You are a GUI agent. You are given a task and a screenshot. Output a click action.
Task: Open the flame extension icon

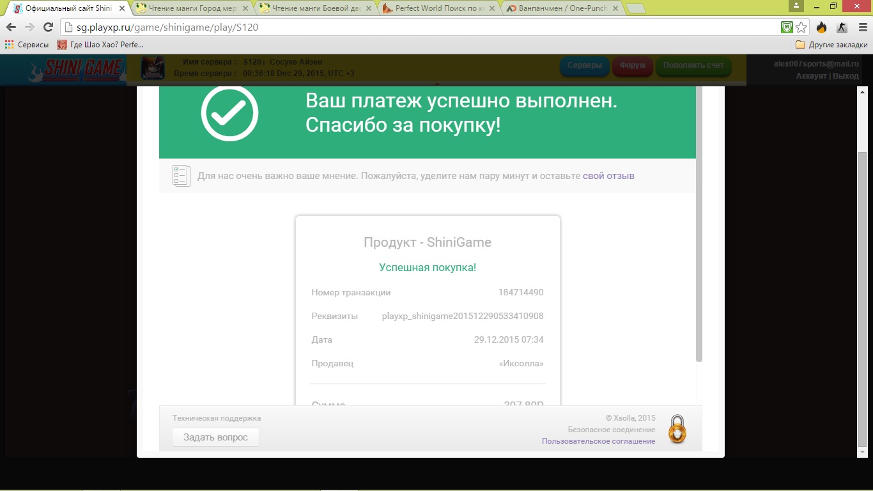822,27
